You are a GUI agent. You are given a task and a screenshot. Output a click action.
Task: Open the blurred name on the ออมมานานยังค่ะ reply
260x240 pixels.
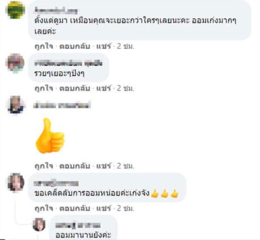pos(78,226)
